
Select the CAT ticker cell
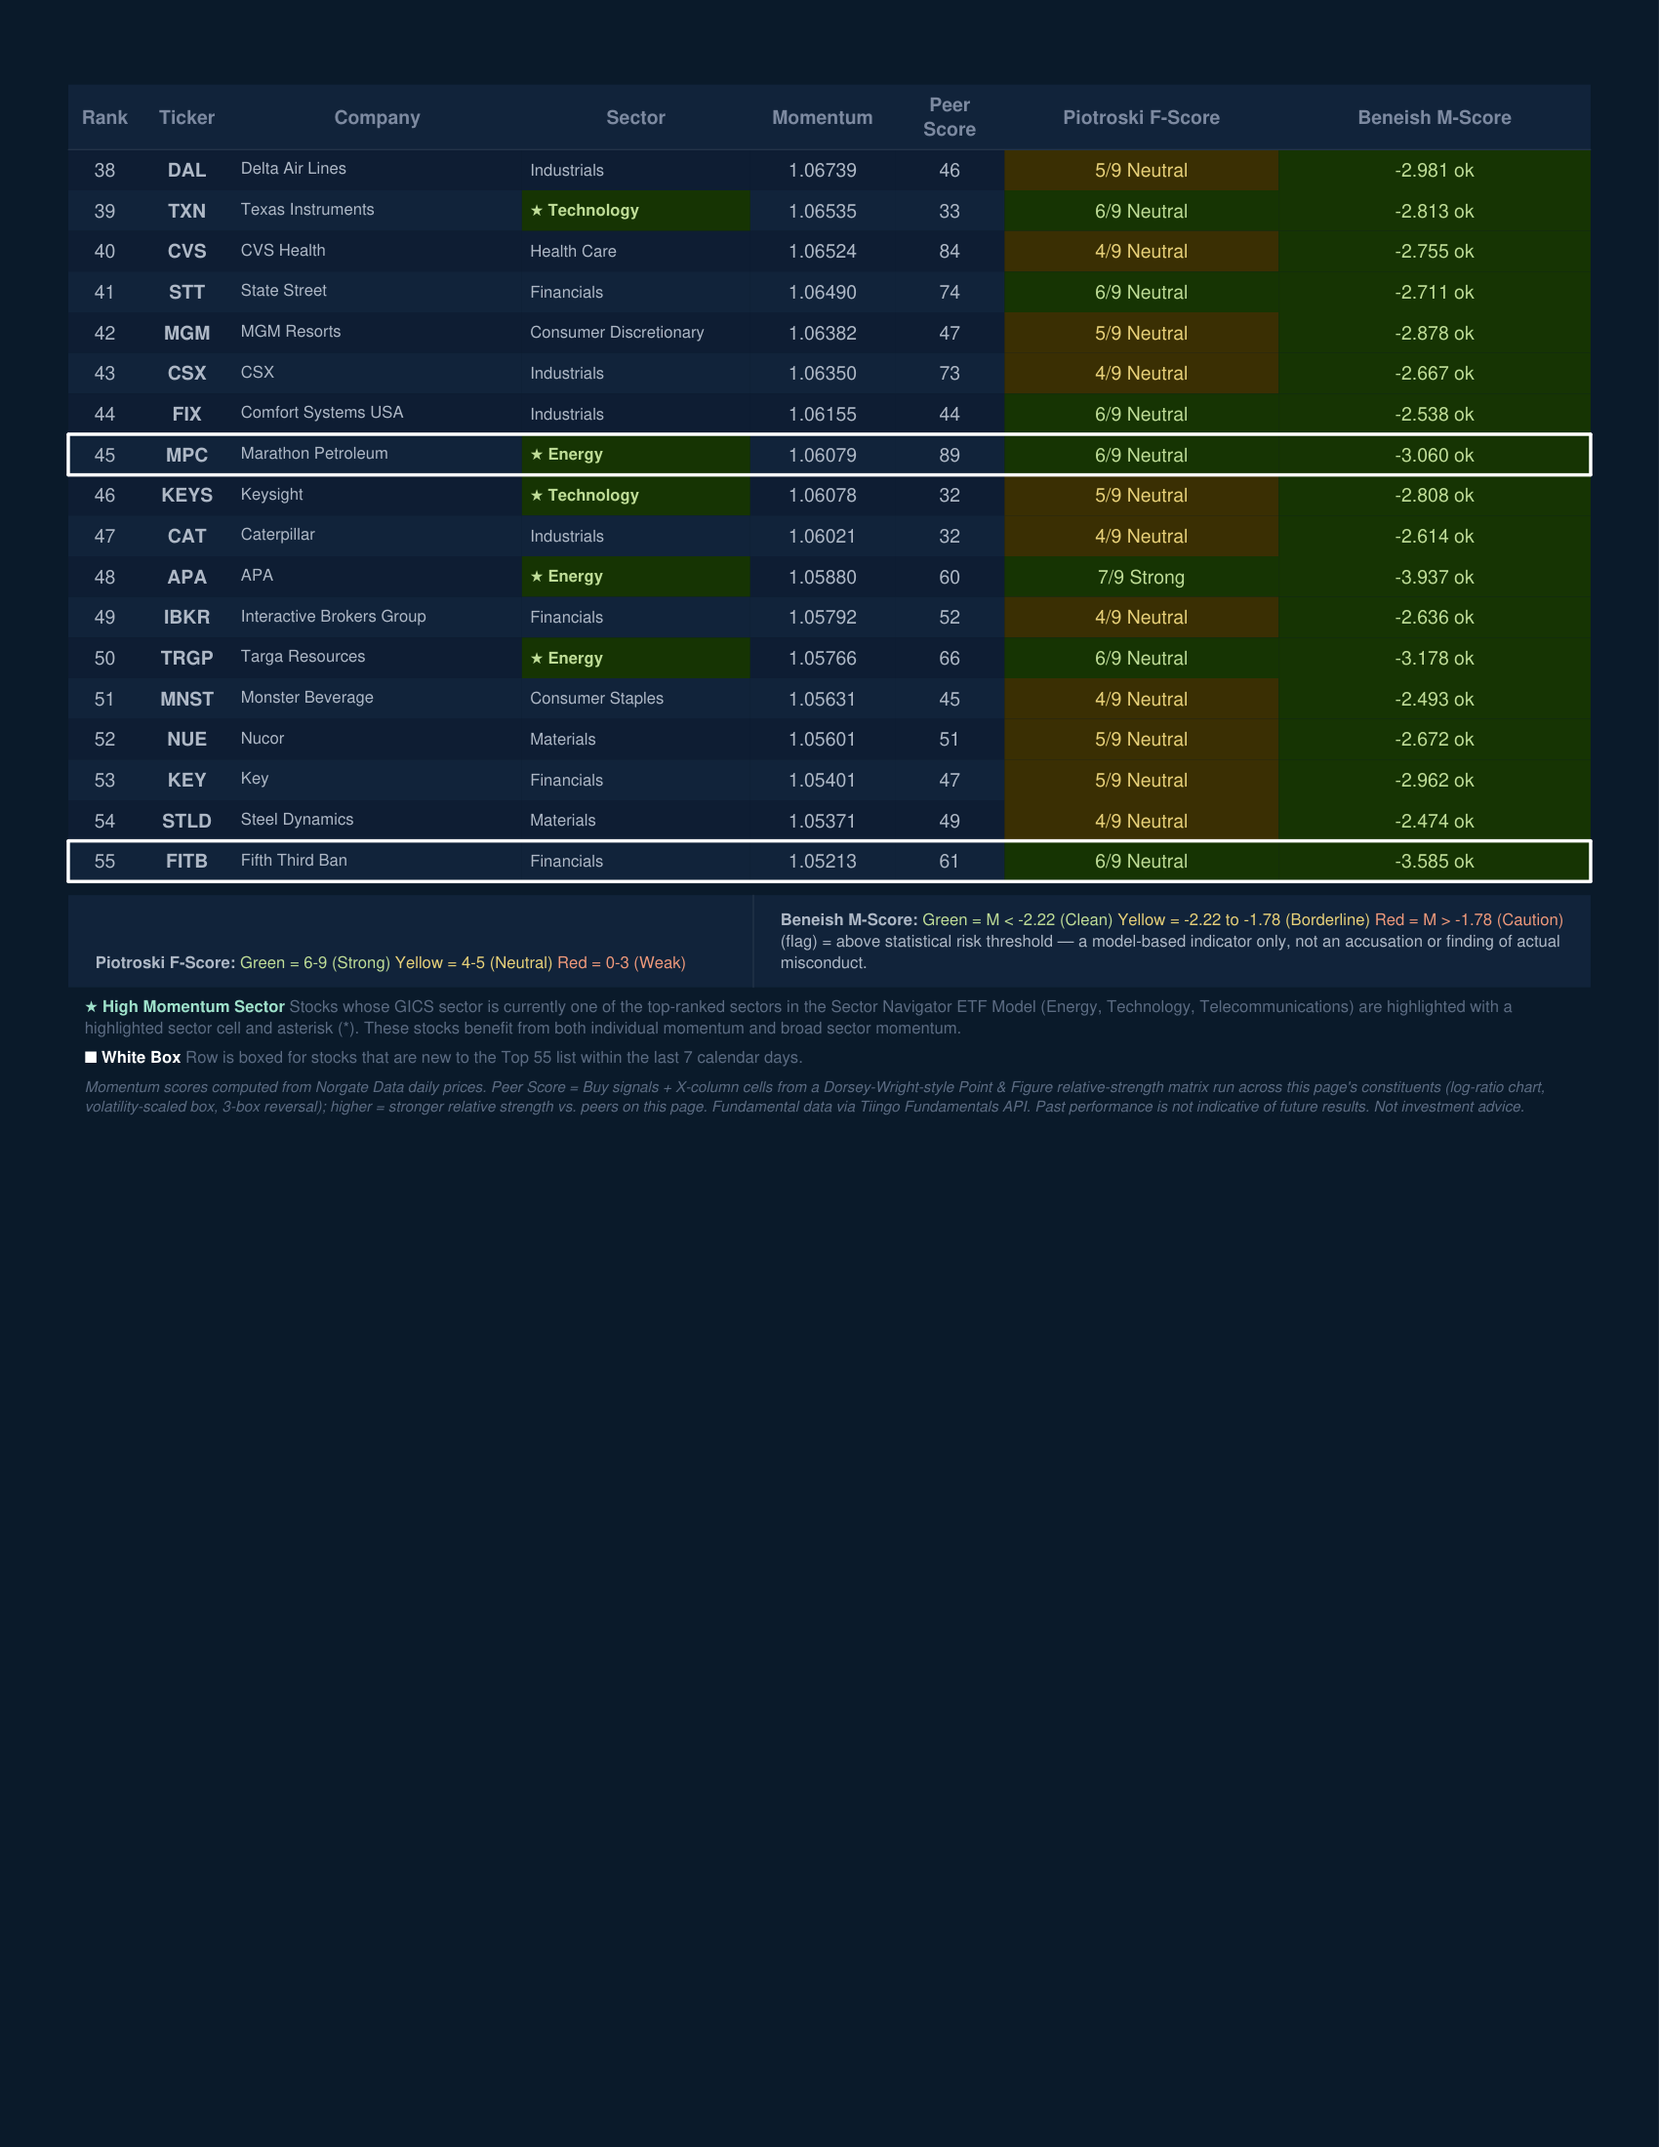186,536
